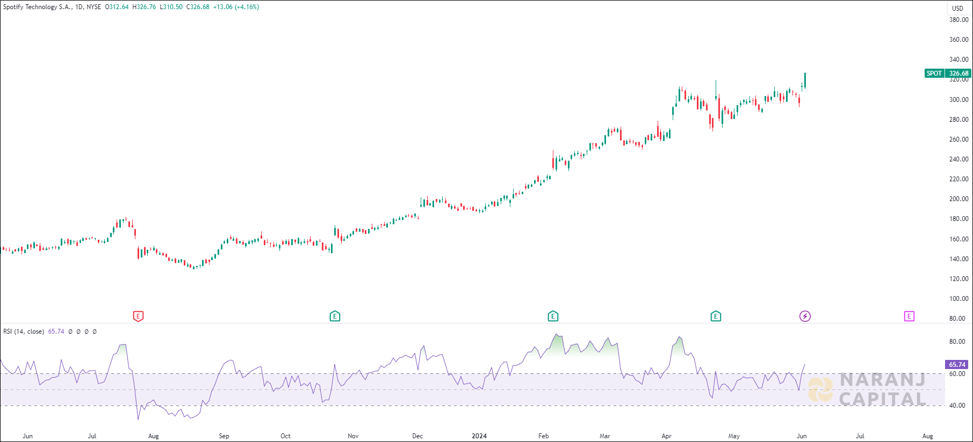This screenshot has width=973, height=442.
Task: Click the purple 65.74 RSI axis tag
Action: 957,365
